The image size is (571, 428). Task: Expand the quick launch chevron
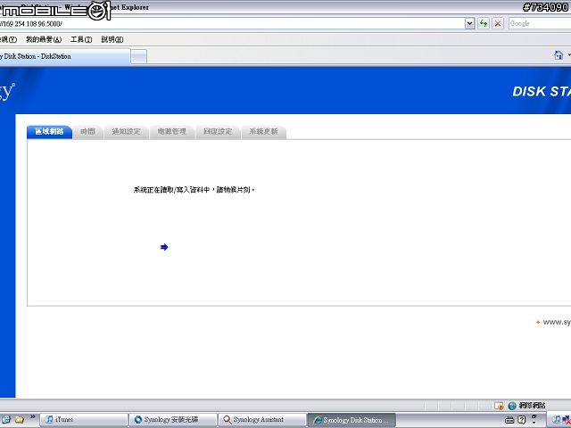[x=32, y=416]
